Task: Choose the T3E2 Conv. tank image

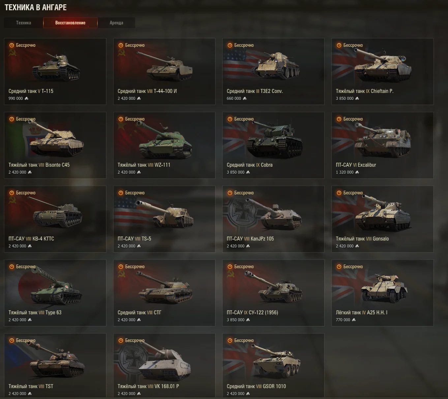Action: click(x=275, y=65)
